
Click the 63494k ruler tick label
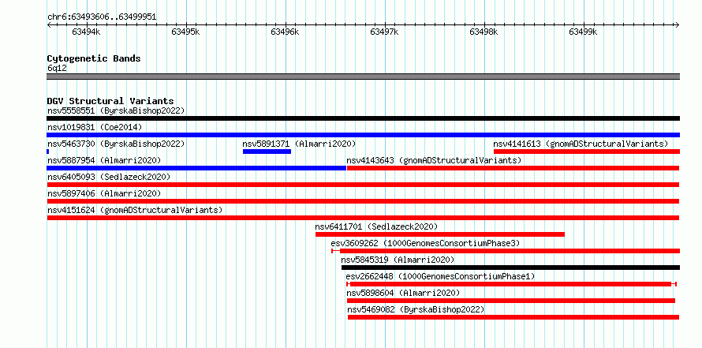point(86,32)
